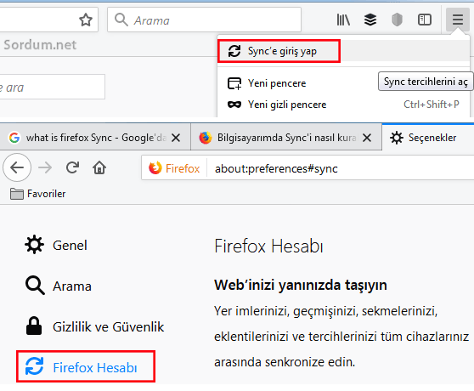This screenshot has width=474, height=391.
Task: Click the private window mask icon
Action: click(x=234, y=105)
